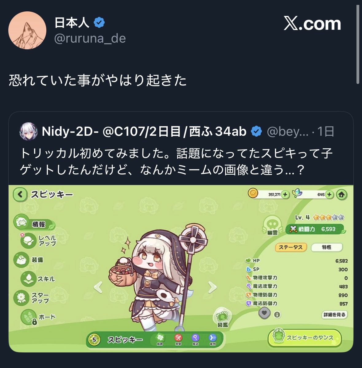Show next character with right chevron
The height and width of the screenshot is (368, 362).
[212, 287]
